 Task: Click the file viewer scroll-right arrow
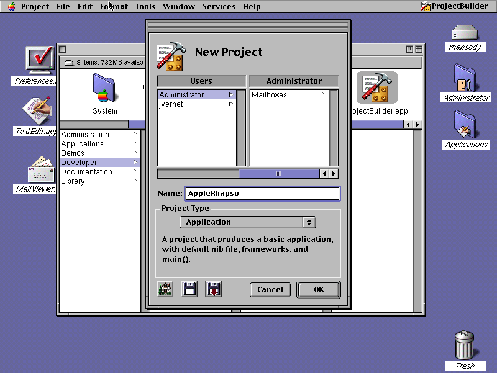coord(417,125)
